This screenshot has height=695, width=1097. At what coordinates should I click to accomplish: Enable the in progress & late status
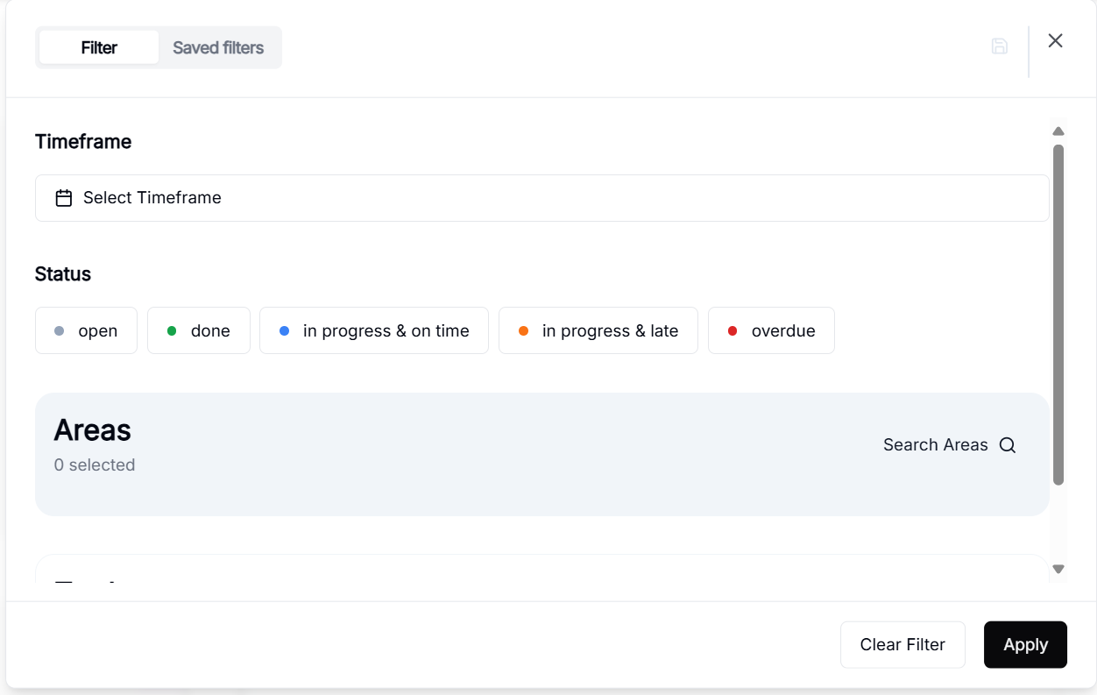598,330
